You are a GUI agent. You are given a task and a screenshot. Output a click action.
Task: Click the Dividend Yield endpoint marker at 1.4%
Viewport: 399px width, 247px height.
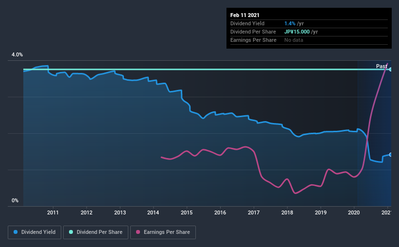(391, 155)
